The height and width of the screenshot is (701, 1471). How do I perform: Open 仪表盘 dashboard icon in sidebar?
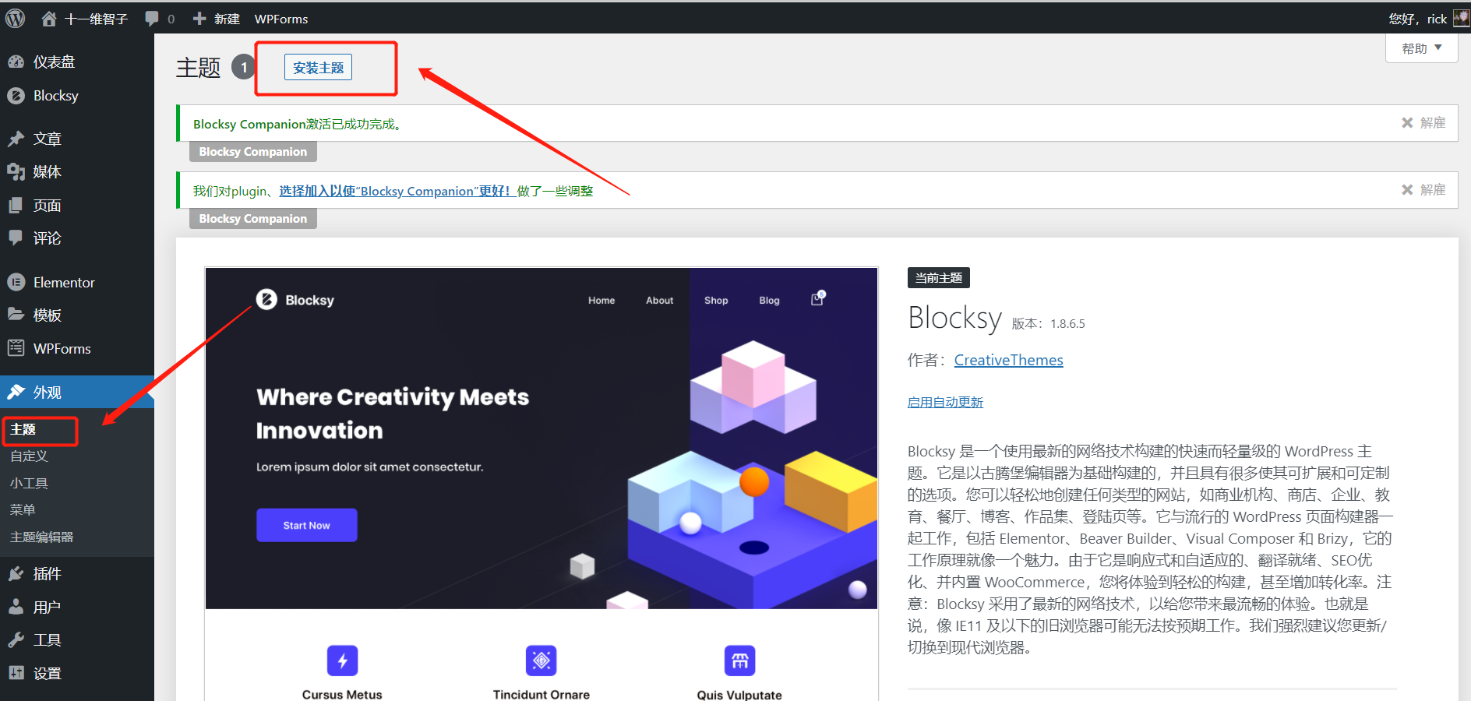pyautogui.click(x=16, y=62)
